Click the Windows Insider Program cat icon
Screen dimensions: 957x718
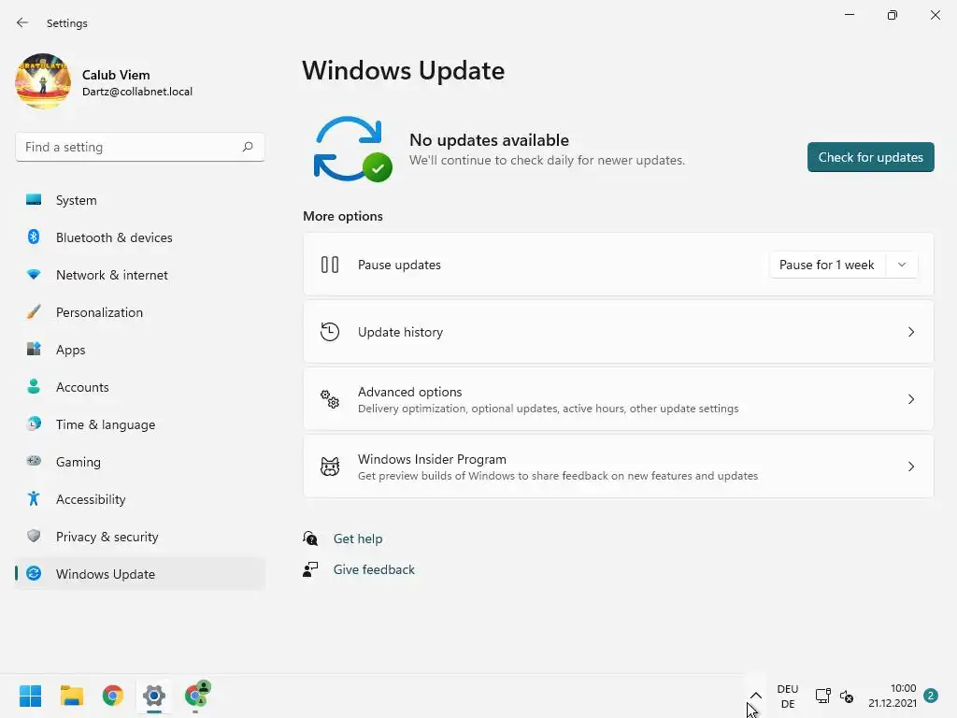(330, 467)
